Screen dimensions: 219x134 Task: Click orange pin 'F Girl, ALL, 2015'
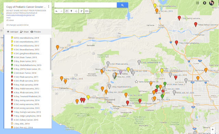(x=57, y=47)
